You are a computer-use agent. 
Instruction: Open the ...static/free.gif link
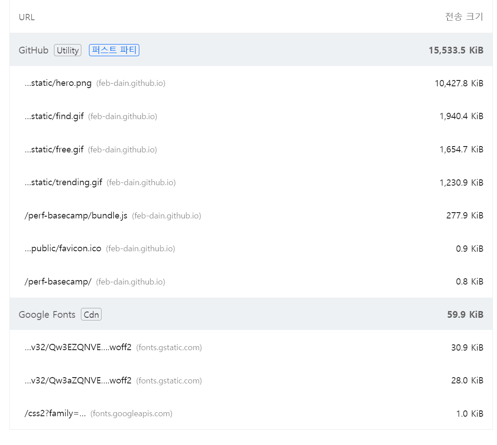pos(54,149)
